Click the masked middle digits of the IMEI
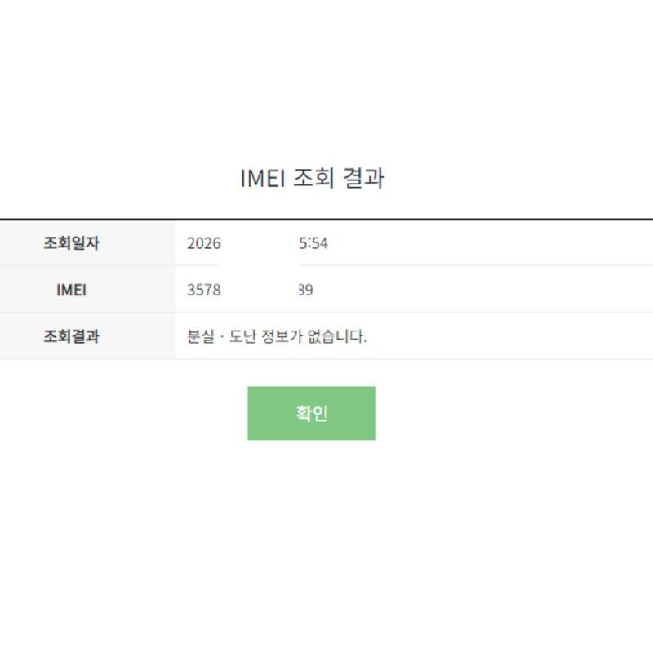This screenshot has width=653, height=653. click(x=260, y=290)
